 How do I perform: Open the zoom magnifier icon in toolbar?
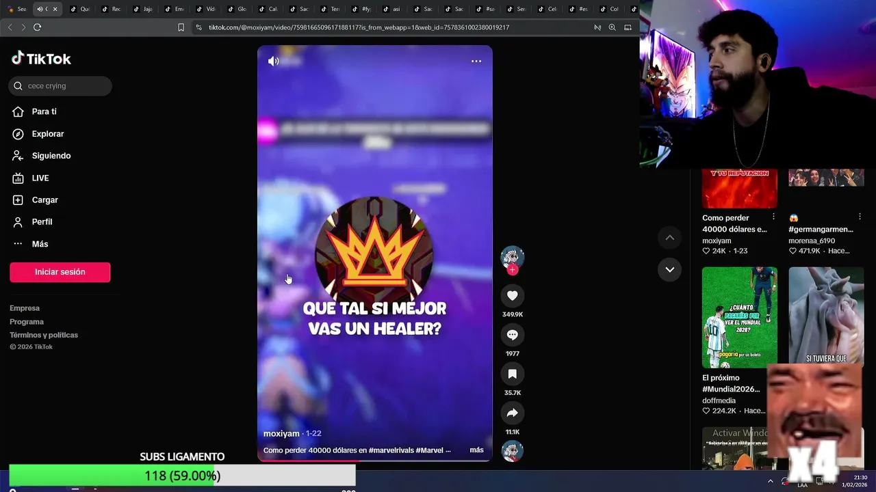tap(612, 27)
